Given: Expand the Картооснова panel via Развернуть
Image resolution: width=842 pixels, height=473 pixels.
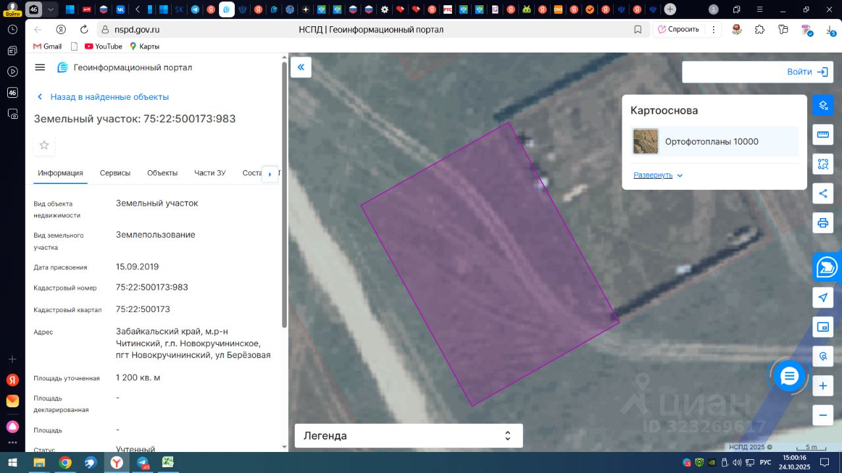Looking at the screenshot, I should pyautogui.click(x=658, y=175).
